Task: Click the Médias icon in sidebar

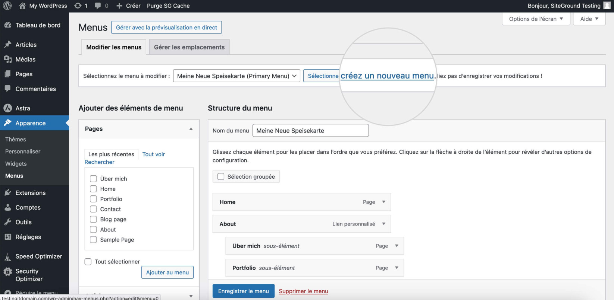Action: coord(7,59)
